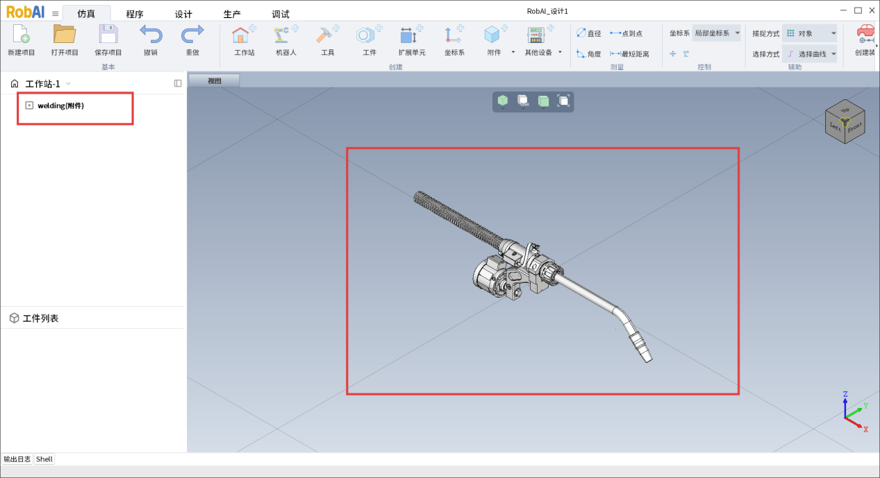Image resolution: width=880 pixels, height=478 pixels.
Task: Open the 捕捉方式 对象 dropdown
Action: point(810,33)
